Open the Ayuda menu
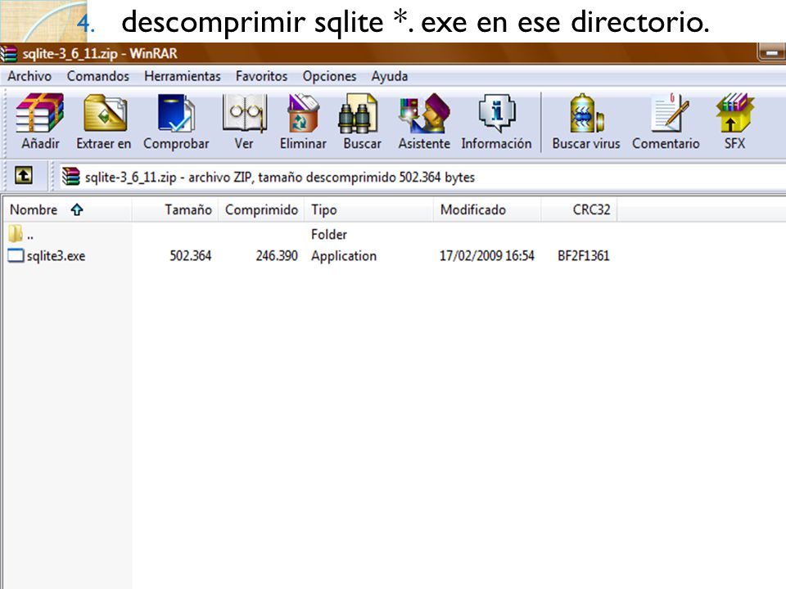Image resolution: width=786 pixels, height=589 pixels. (x=390, y=76)
